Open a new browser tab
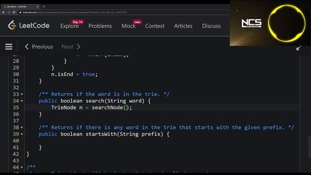Image resolution: width=311 pixels, height=175 pixels. tap(44, 6)
